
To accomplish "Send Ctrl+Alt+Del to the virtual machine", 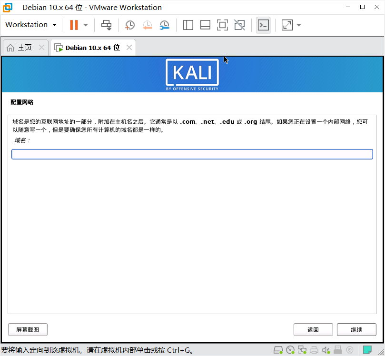I will pyautogui.click(x=106, y=25).
